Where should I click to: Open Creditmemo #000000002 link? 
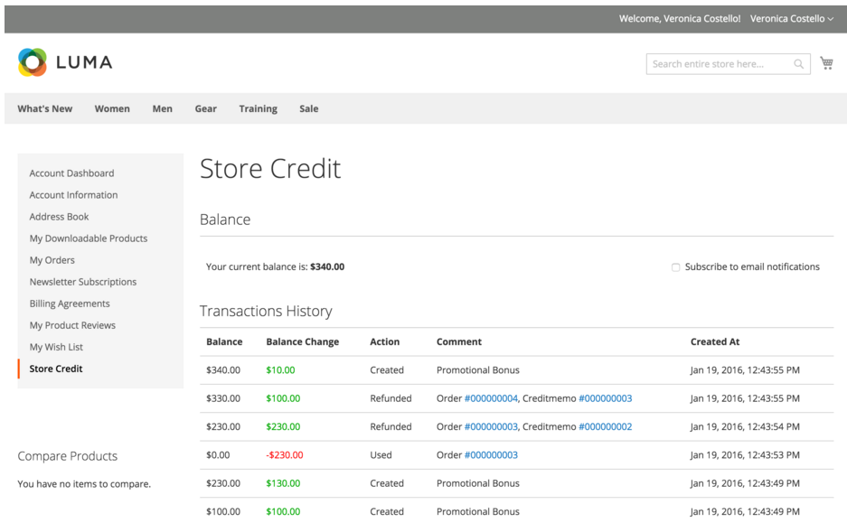[605, 426]
